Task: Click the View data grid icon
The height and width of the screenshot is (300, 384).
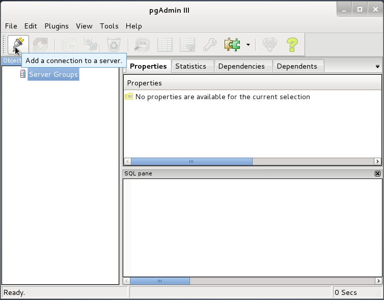Action: pos(165,45)
